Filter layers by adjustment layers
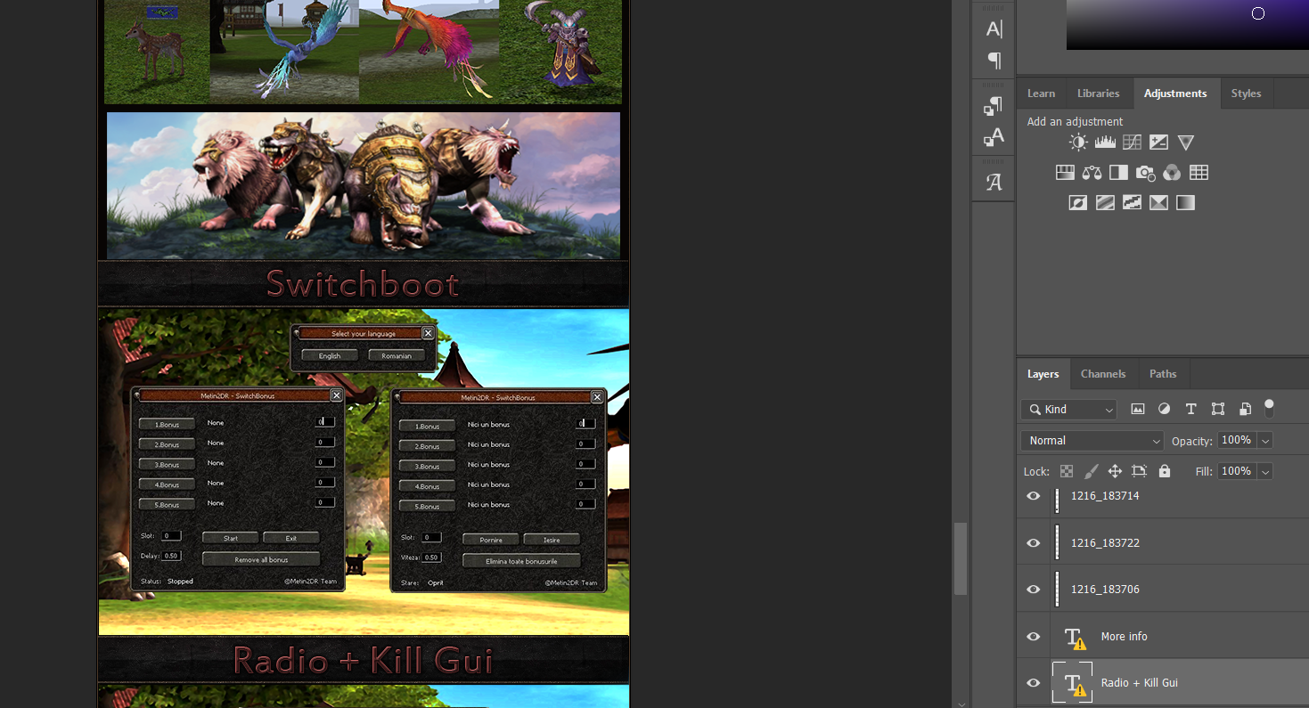This screenshot has height=708, width=1309. click(1164, 409)
